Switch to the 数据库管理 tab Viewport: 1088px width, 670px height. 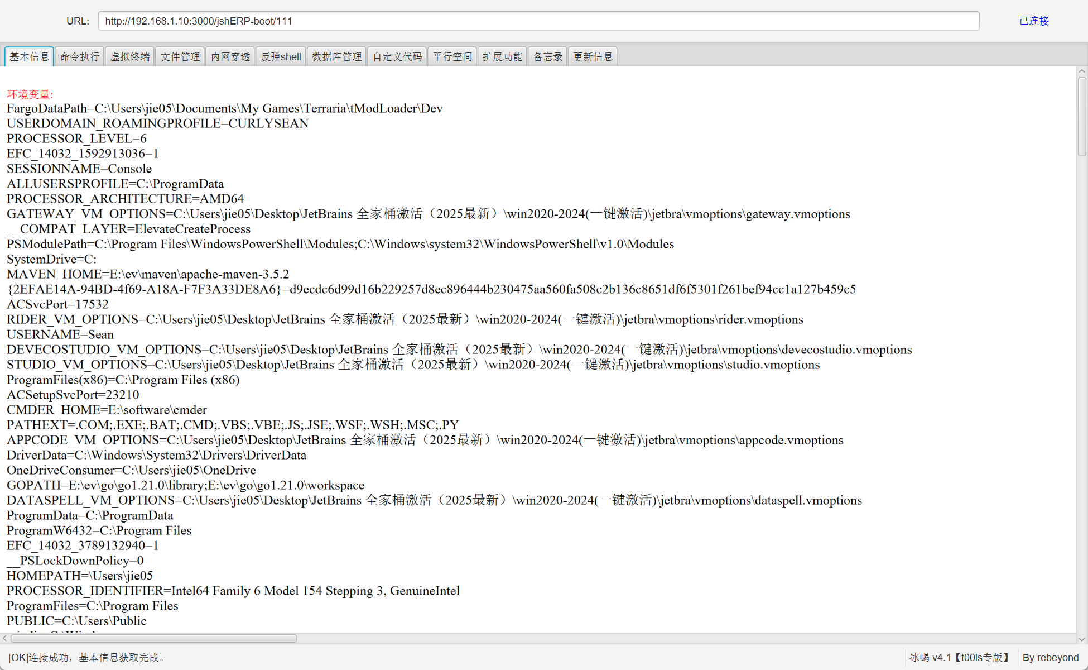(x=336, y=57)
